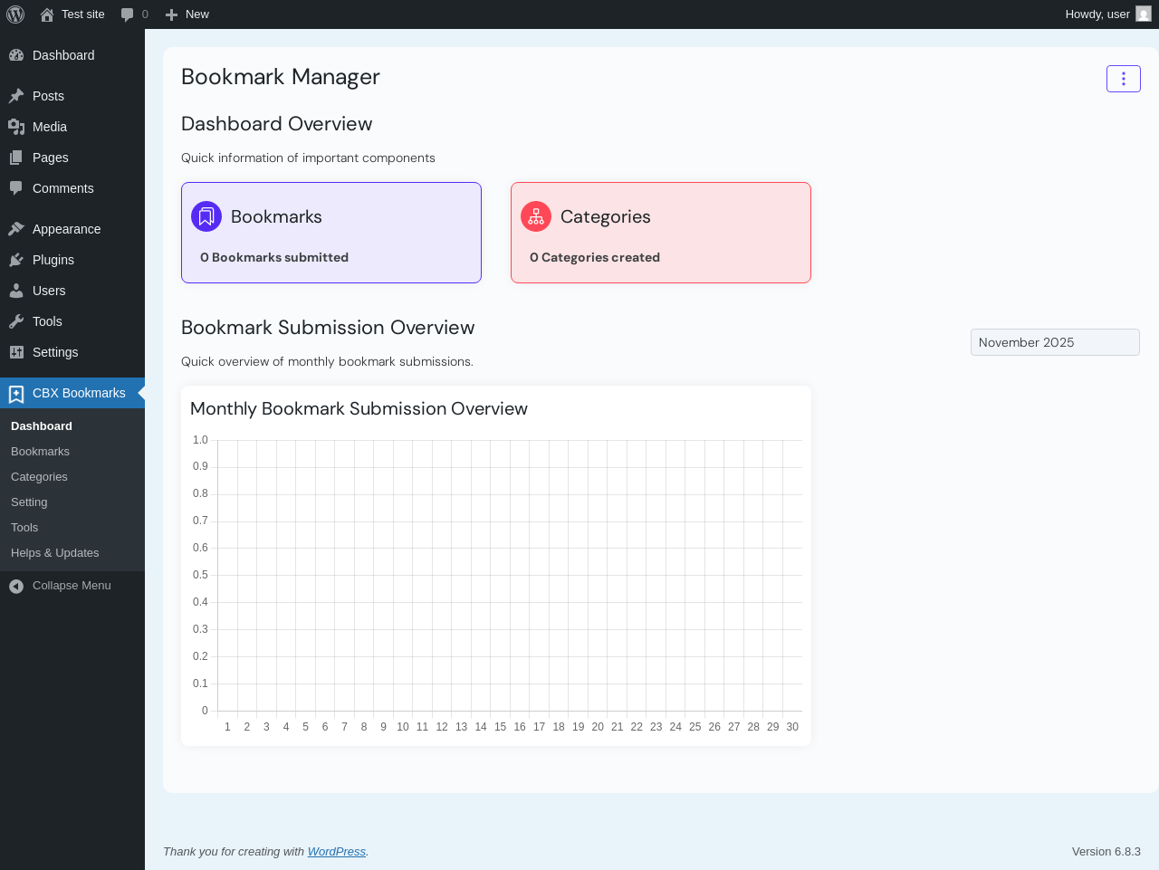Click the Media icon in sidebar
1159x870 pixels.
click(16, 127)
